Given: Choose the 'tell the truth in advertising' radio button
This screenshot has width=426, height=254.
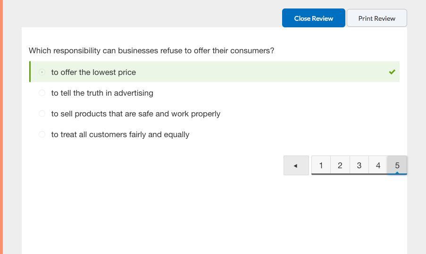Looking at the screenshot, I should pyautogui.click(x=42, y=93).
